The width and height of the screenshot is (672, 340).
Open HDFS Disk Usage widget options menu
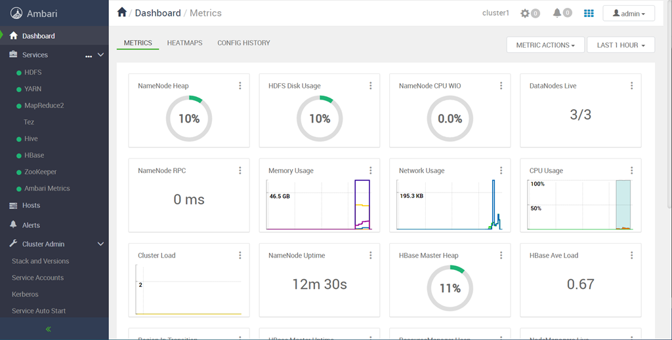(x=371, y=86)
